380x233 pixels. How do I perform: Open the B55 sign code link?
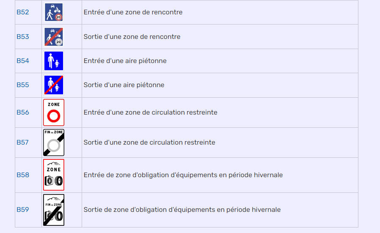(23, 85)
